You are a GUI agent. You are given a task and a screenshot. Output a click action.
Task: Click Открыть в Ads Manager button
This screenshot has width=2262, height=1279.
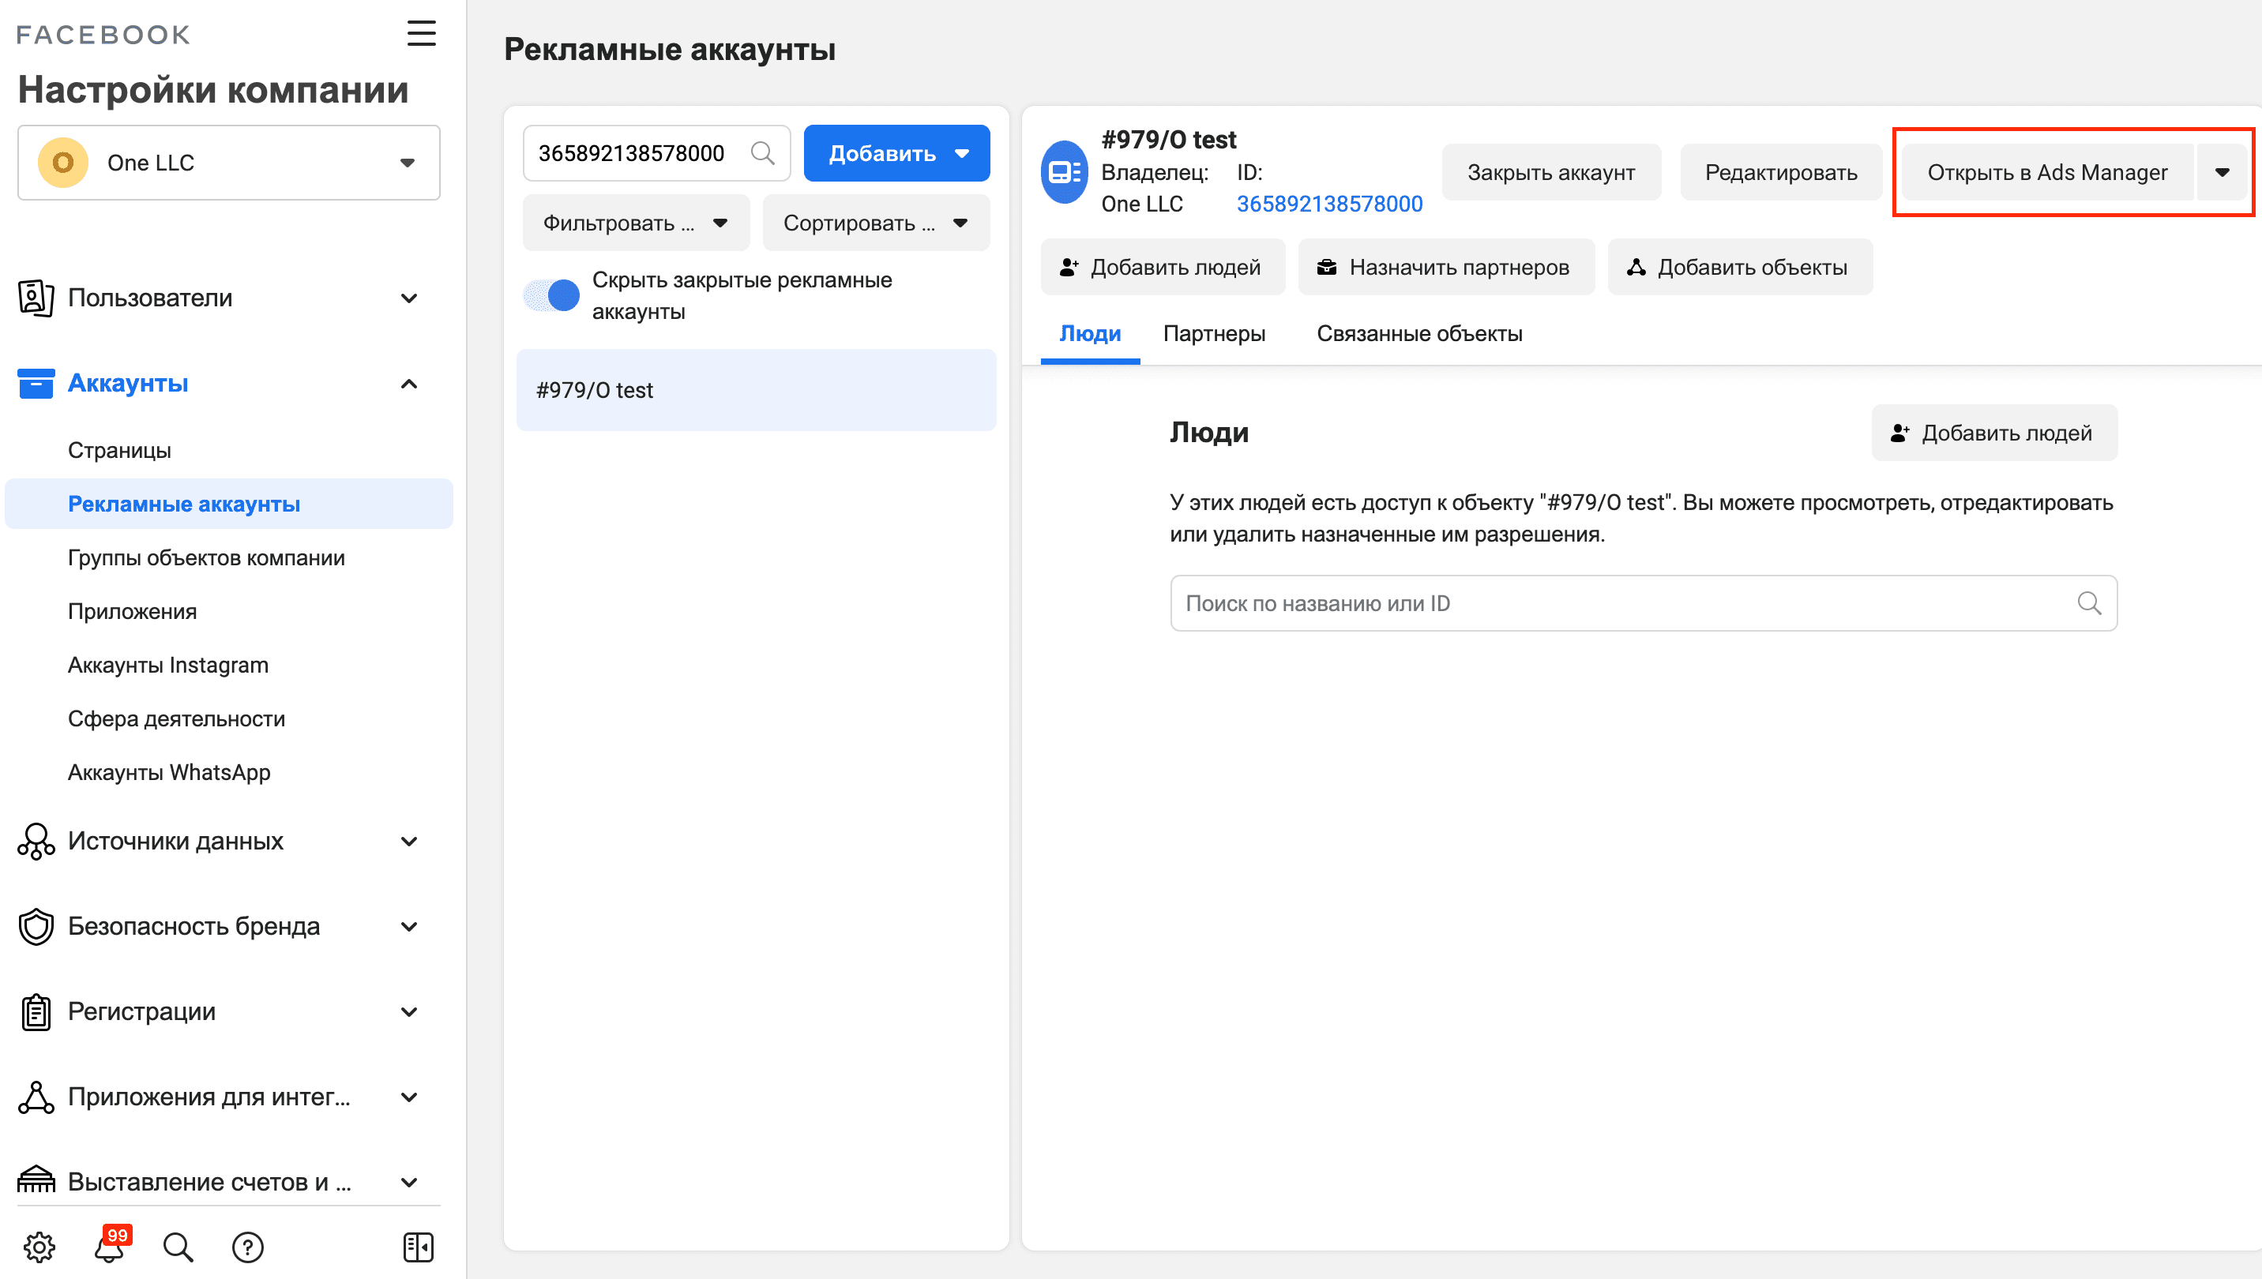[x=2048, y=172]
